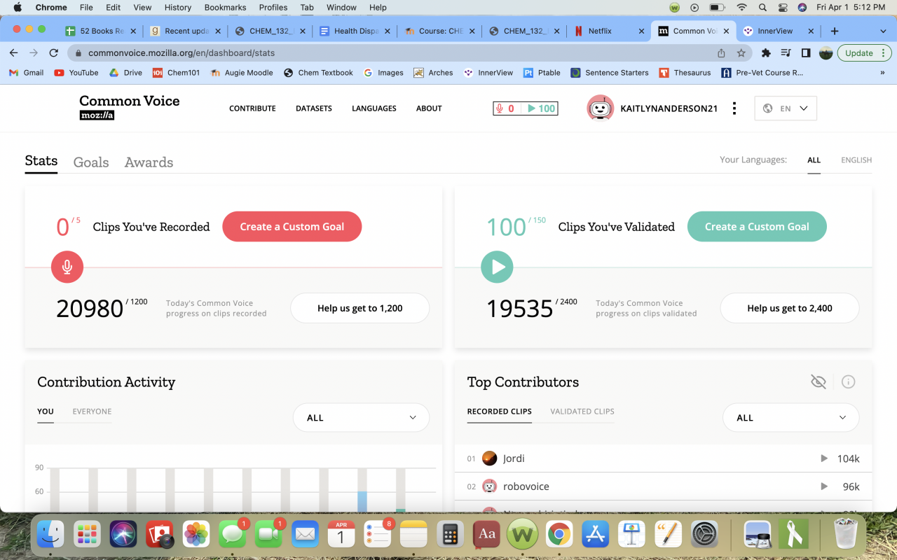Screen dimensions: 897x560
Task: Open the three-dot user menu
Action: 734,108
